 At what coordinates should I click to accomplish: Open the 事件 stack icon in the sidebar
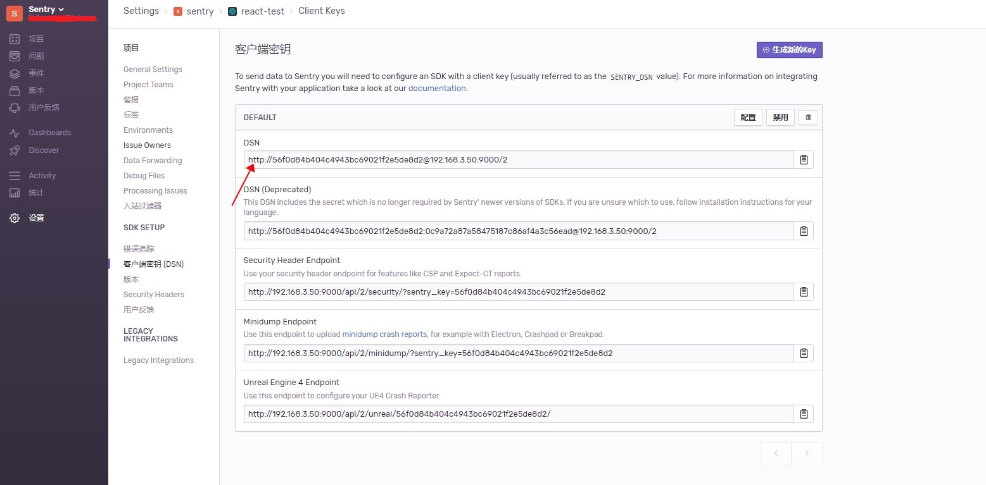coord(15,73)
